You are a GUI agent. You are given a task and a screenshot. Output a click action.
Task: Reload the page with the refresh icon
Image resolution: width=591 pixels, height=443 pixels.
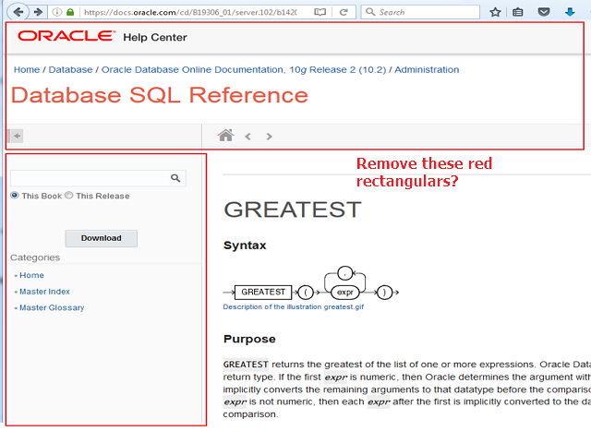344,12
